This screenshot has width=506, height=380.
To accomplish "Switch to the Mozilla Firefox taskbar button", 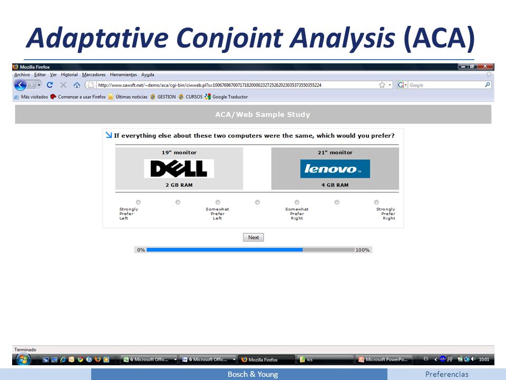I will click(x=266, y=359).
